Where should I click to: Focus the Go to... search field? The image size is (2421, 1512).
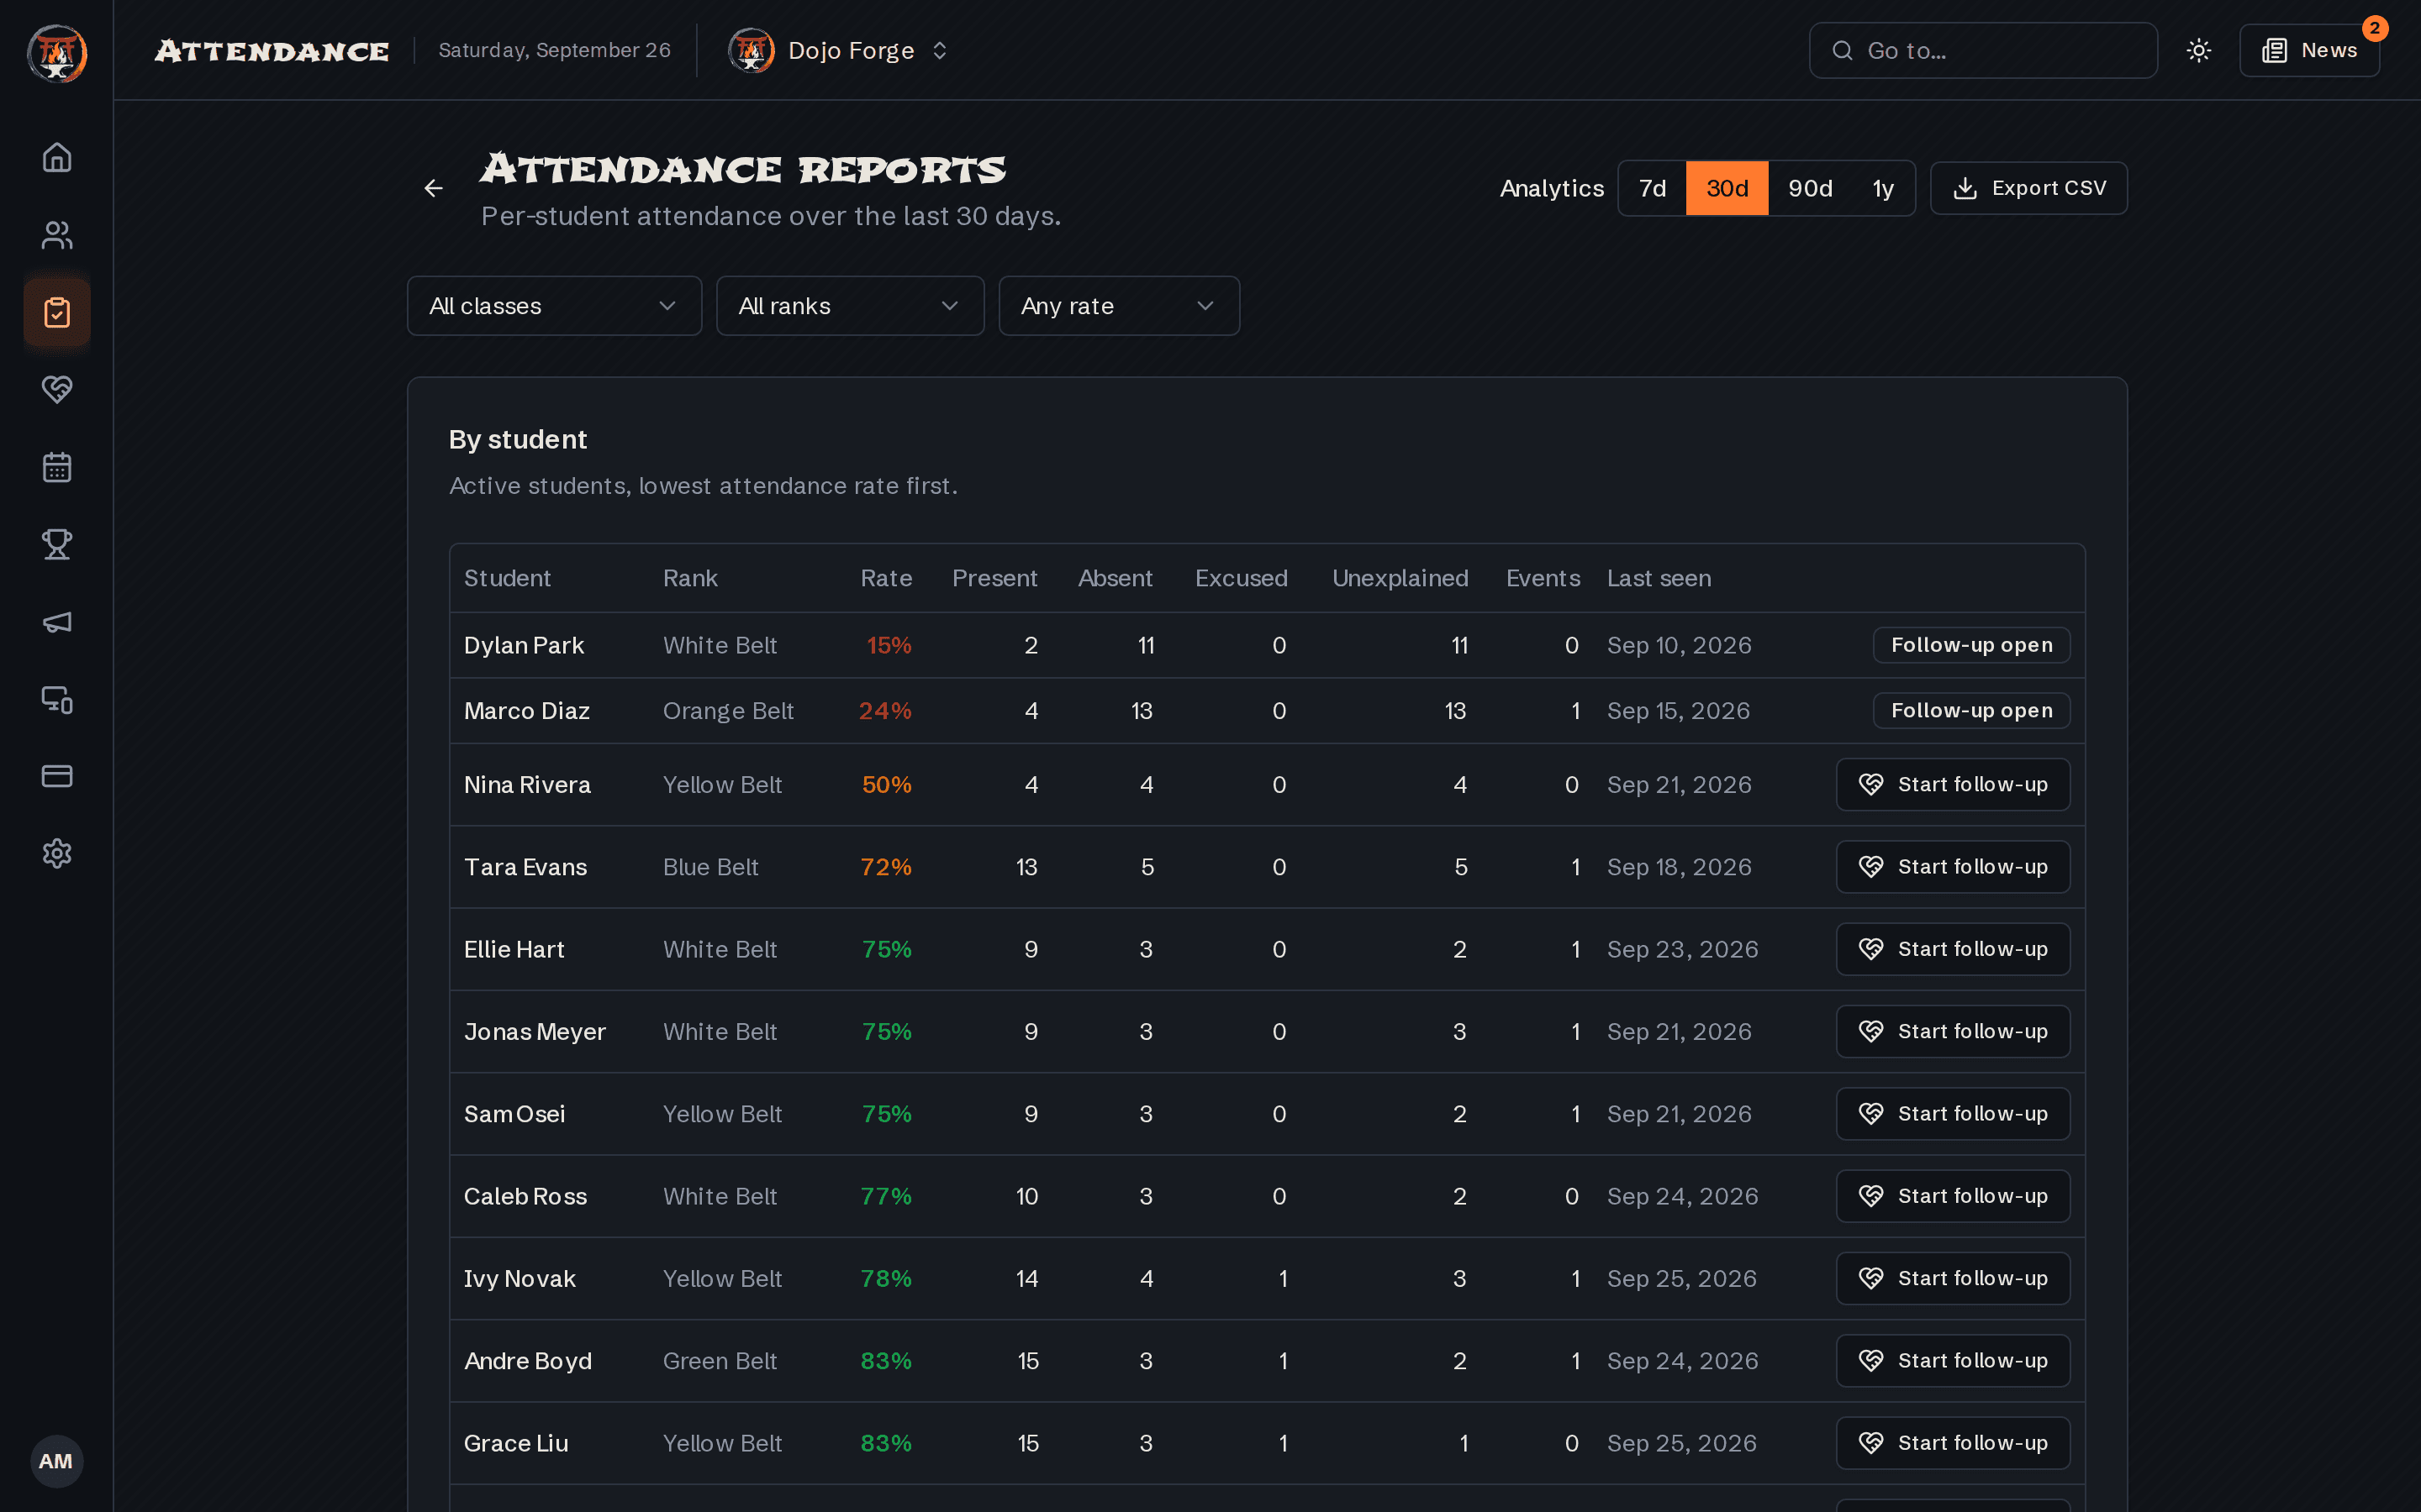(x=1983, y=50)
